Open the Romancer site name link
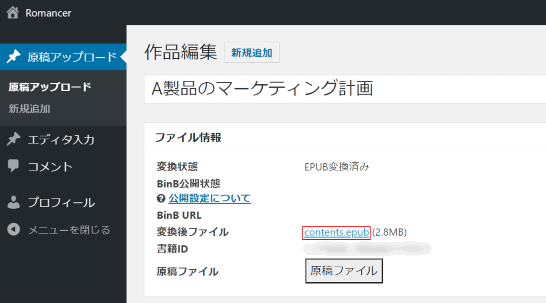 coord(48,13)
